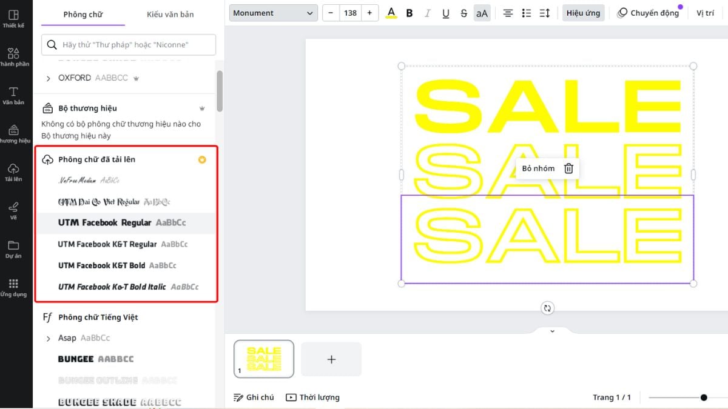The width and height of the screenshot is (728, 409).
Task: Toggle italic formatting
Action: (x=428, y=13)
